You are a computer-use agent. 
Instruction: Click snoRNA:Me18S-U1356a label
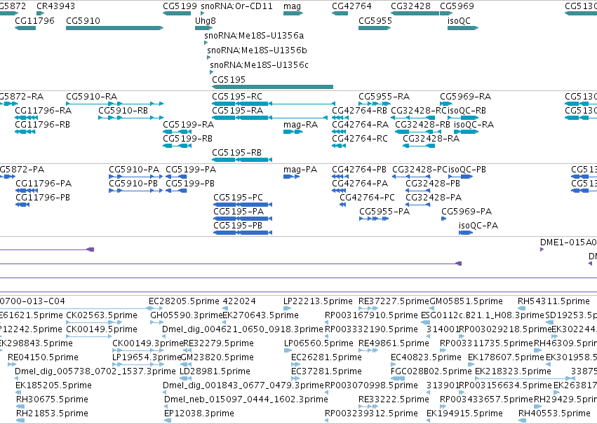(x=254, y=36)
